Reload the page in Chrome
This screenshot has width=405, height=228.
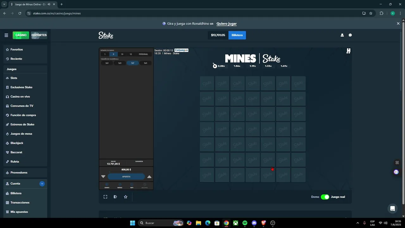pos(20,13)
